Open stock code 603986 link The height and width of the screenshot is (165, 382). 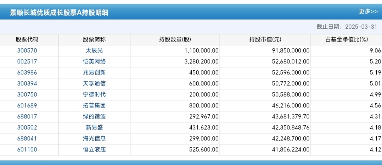coord(27,73)
